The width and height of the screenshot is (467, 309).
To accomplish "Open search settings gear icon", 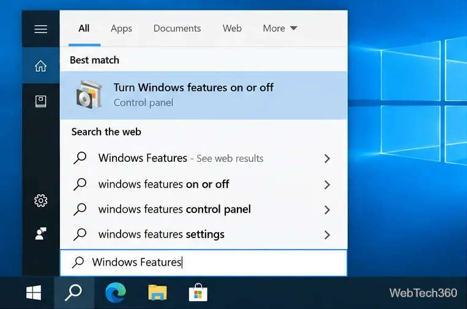I will [x=40, y=201].
